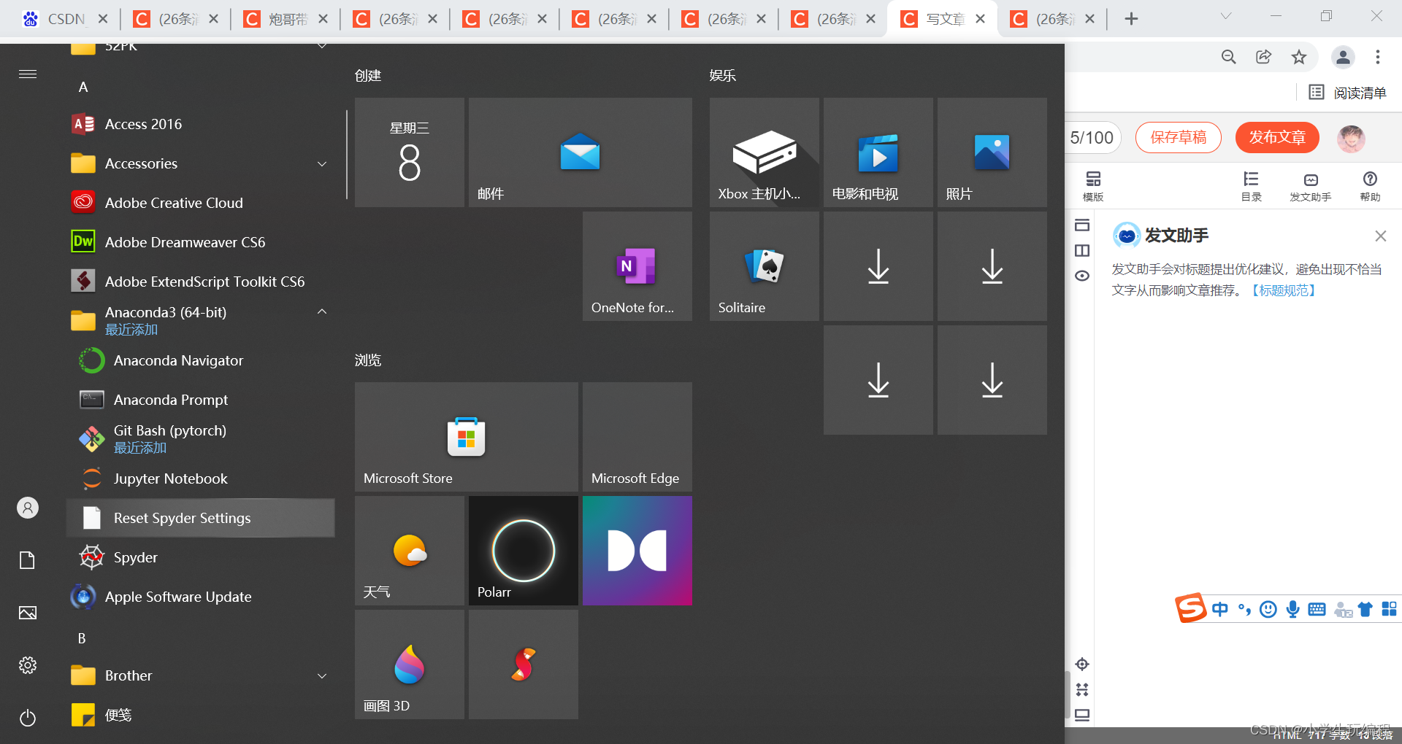1402x744 pixels.
Task: Close the 写文章 tab
Action: (981, 19)
